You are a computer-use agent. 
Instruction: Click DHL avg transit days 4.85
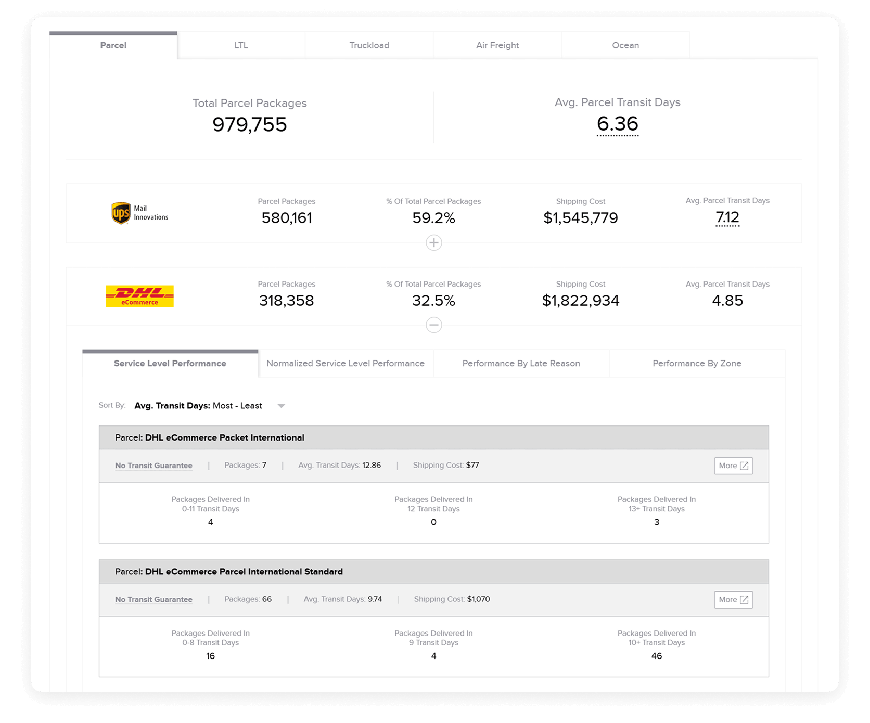(x=727, y=301)
